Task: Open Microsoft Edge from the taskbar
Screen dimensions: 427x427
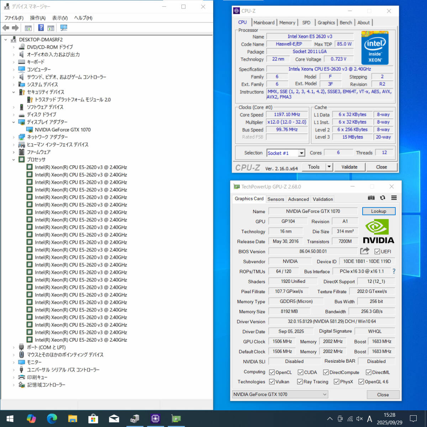Action: [x=52, y=418]
